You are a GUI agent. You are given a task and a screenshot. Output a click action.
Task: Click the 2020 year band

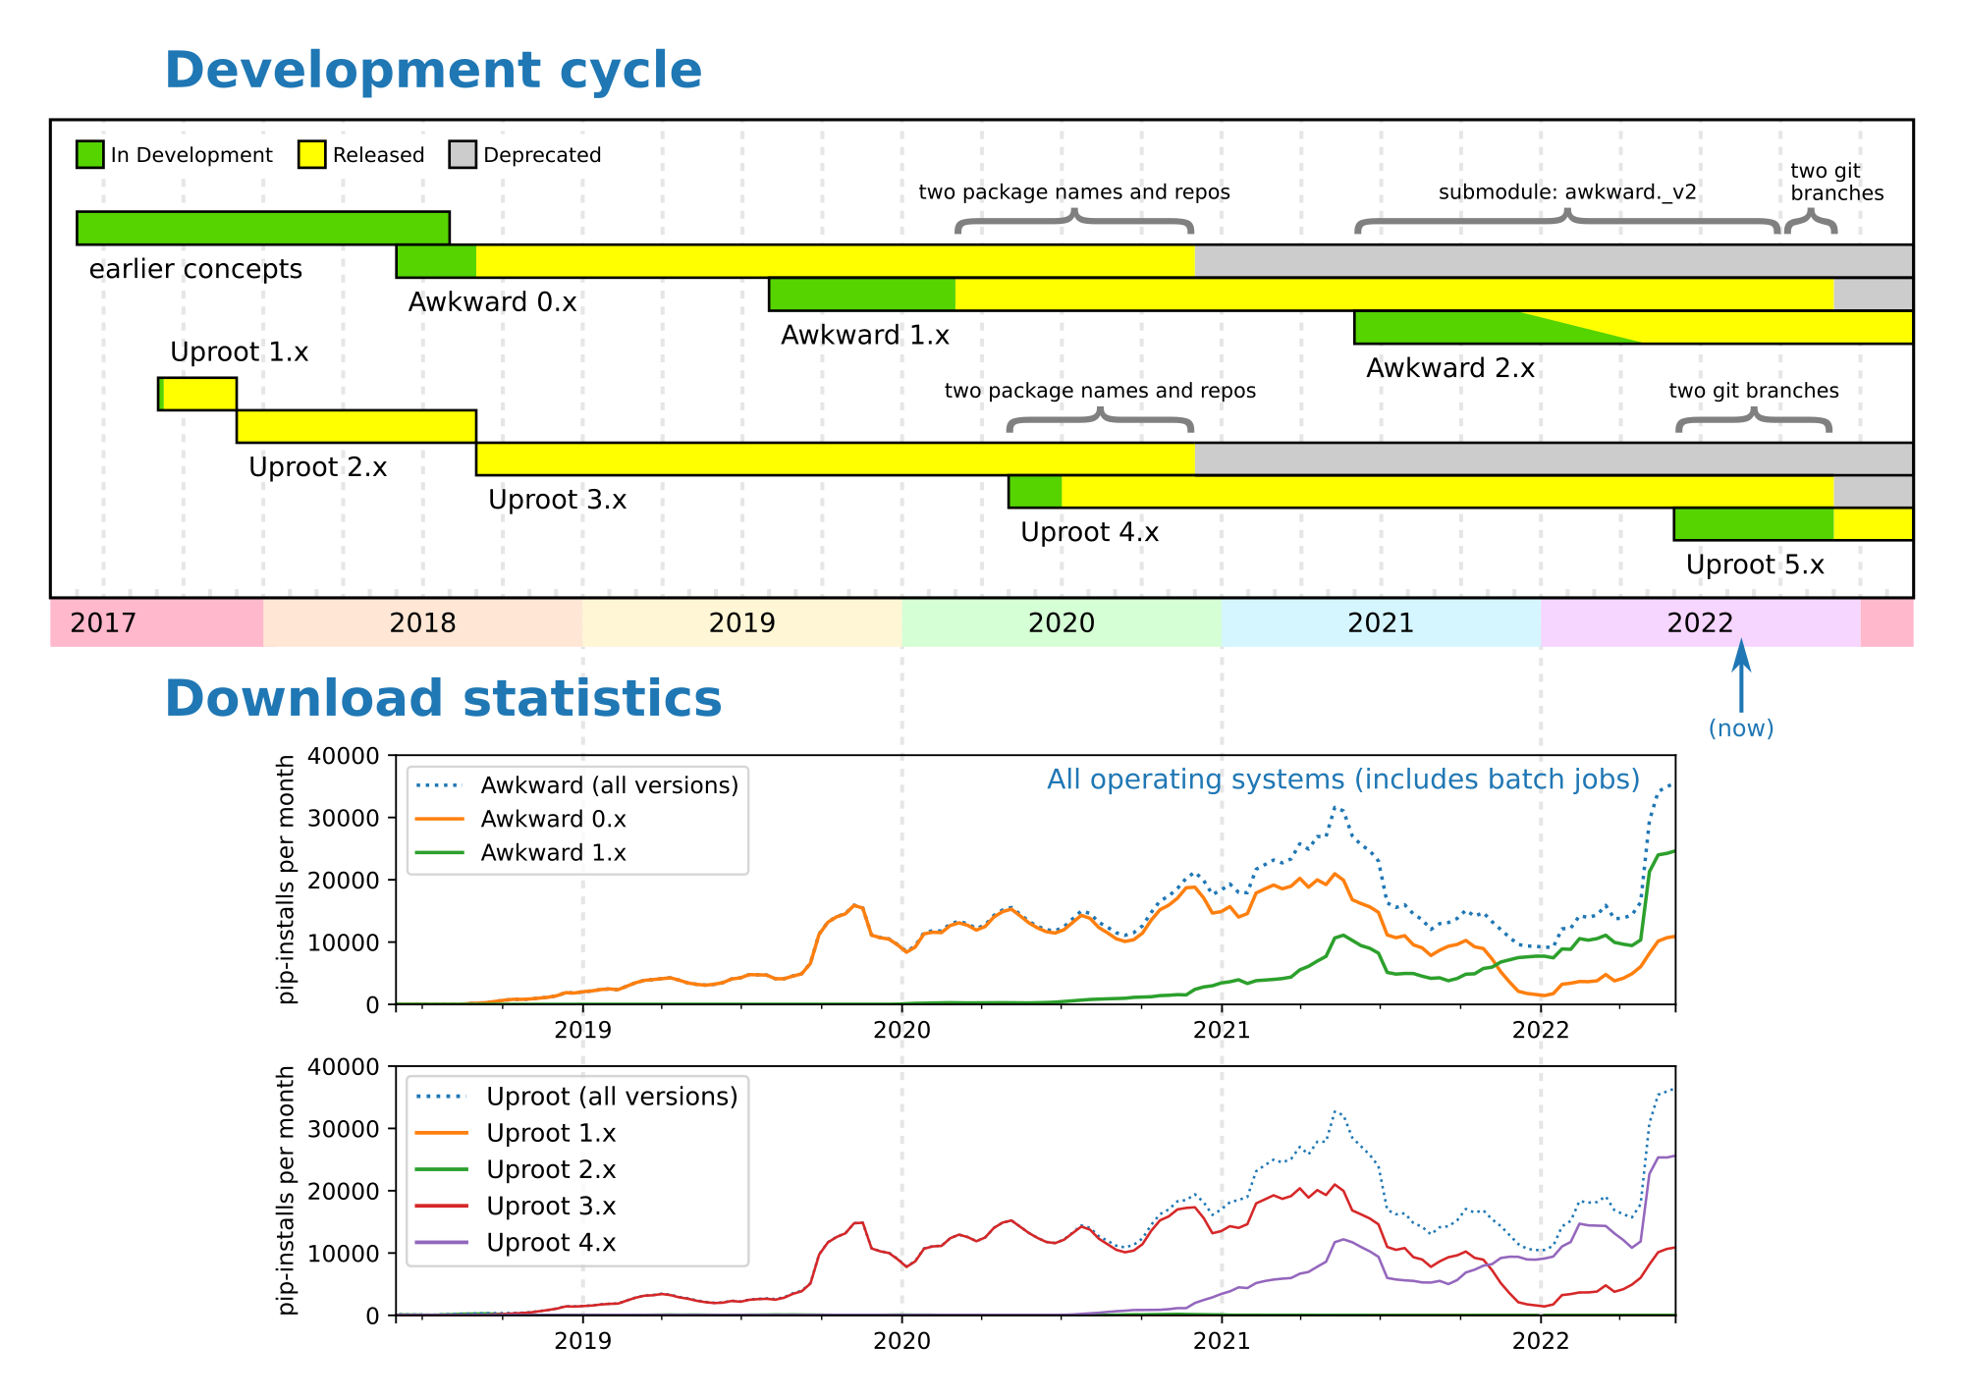coord(1062,622)
